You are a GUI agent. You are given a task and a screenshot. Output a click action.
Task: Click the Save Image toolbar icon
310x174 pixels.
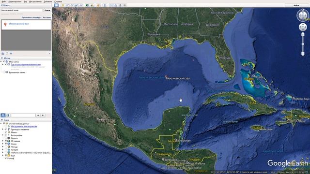120,5
